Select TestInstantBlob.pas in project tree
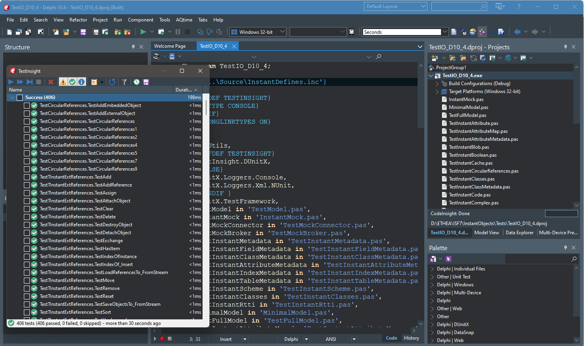This screenshot has height=346, width=584. click(x=469, y=147)
